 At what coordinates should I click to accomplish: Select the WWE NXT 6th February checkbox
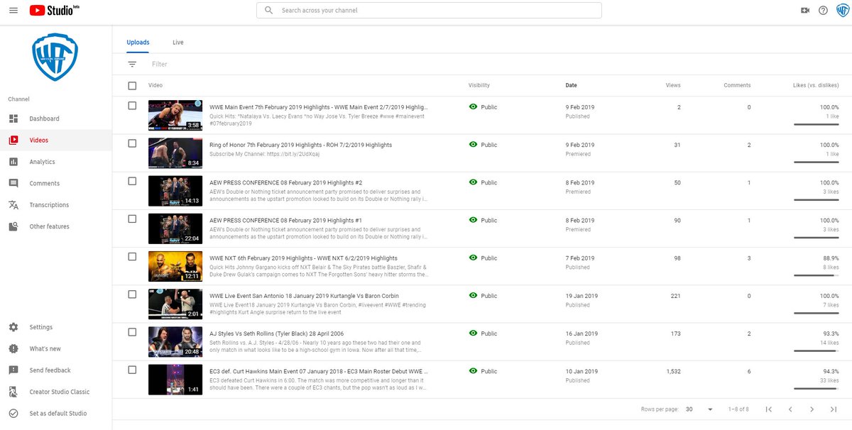132,257
